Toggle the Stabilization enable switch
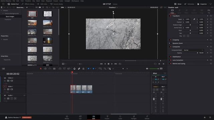The image size is (214, 120). pos(170,57)
